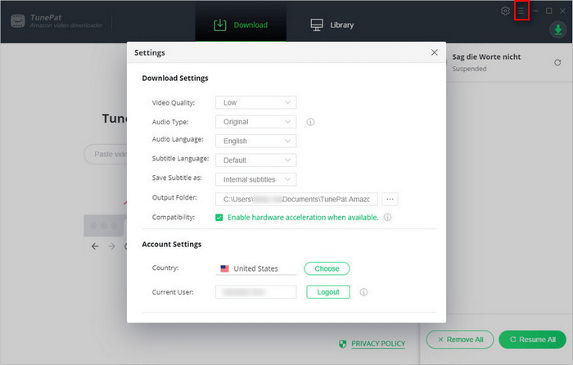Toggle the hardware acceleration checkbox
Viewport: 573px width, 365px height.
[219, 218]
